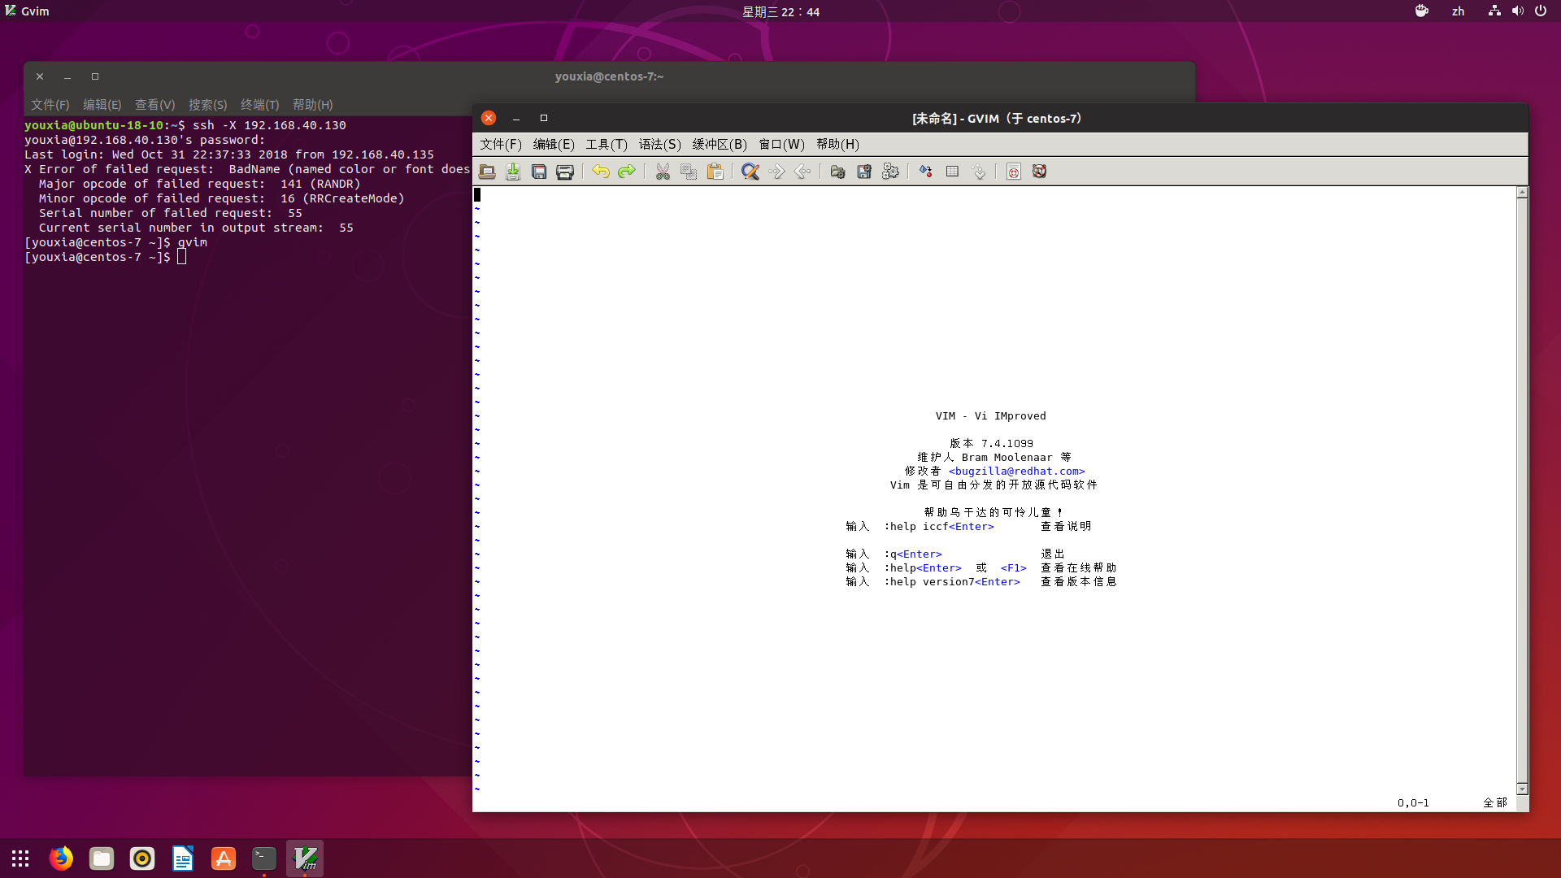The height and width of the screenshot is (878, 1561).
Task: Open LibreOffice Writer from the dock
Action: (183, 858)
